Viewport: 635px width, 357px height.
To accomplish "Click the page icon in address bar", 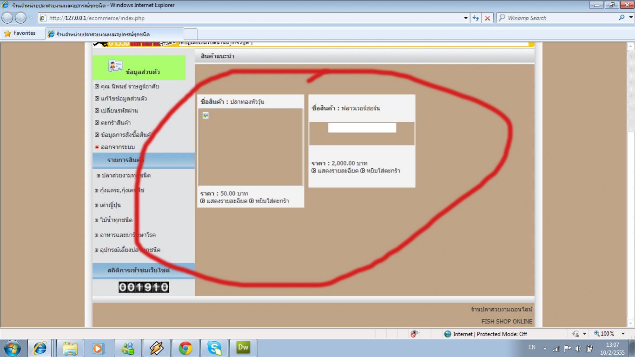I will pyautogui.click(x=43, y=18).
